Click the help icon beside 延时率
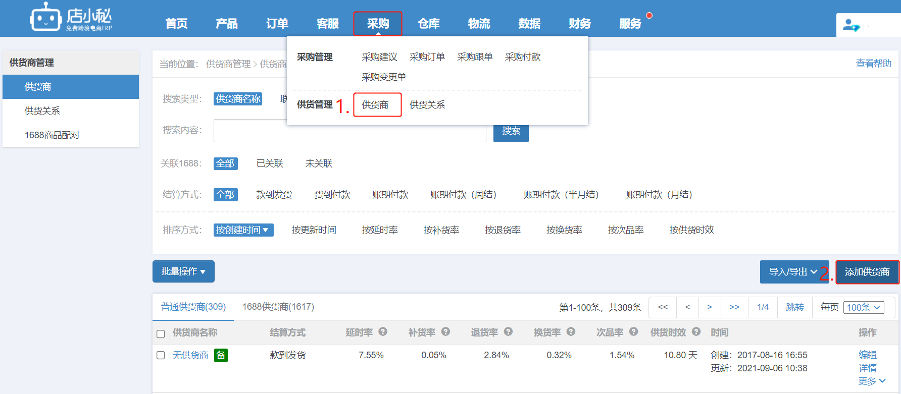This screenshot has height=394, width=901. (x=383, y=331)
